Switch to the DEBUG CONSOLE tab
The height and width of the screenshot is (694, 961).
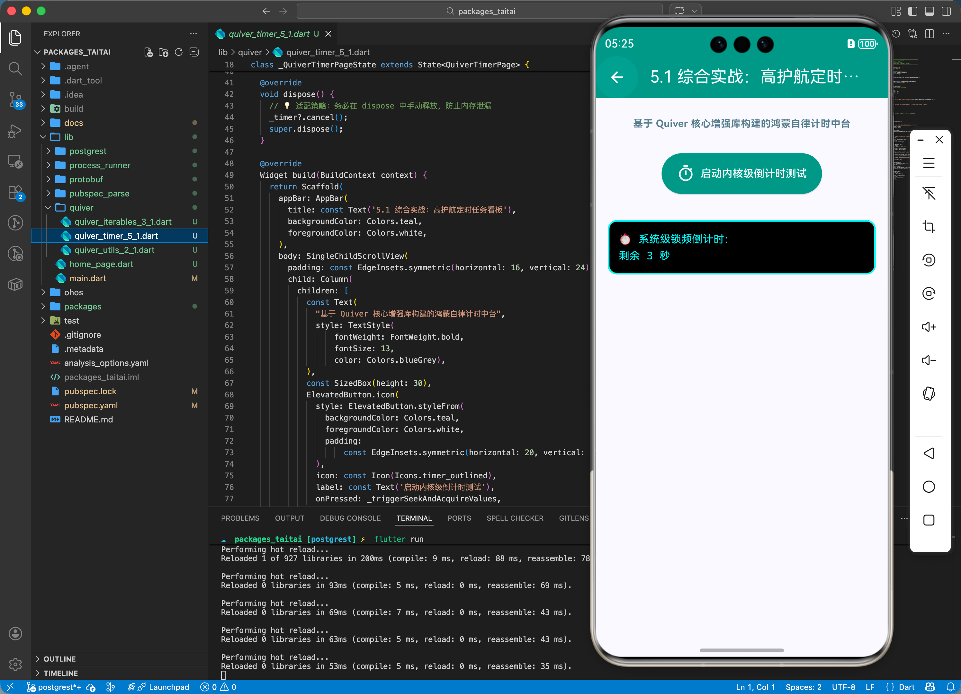point(350,518)
